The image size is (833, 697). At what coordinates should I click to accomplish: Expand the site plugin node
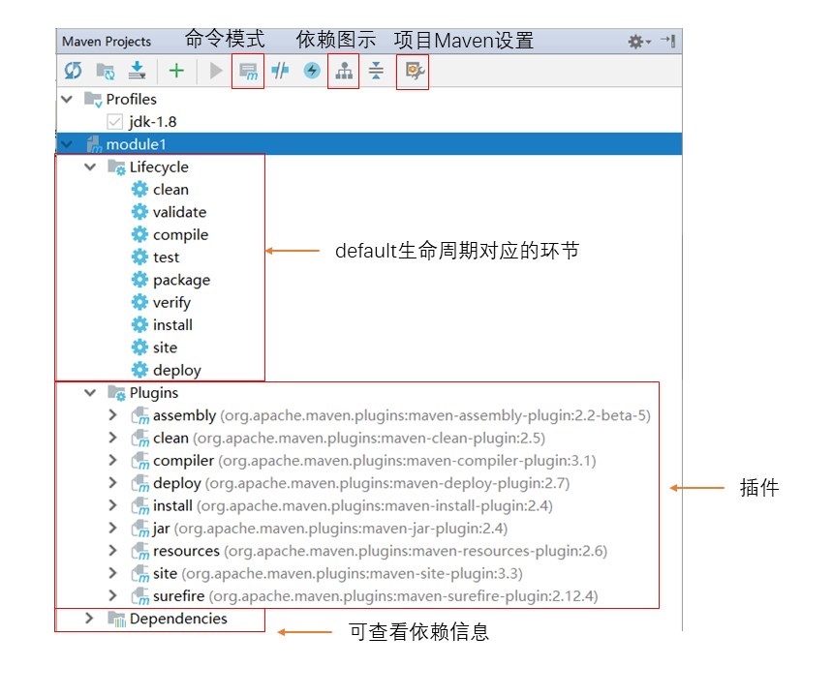point(112,573)
